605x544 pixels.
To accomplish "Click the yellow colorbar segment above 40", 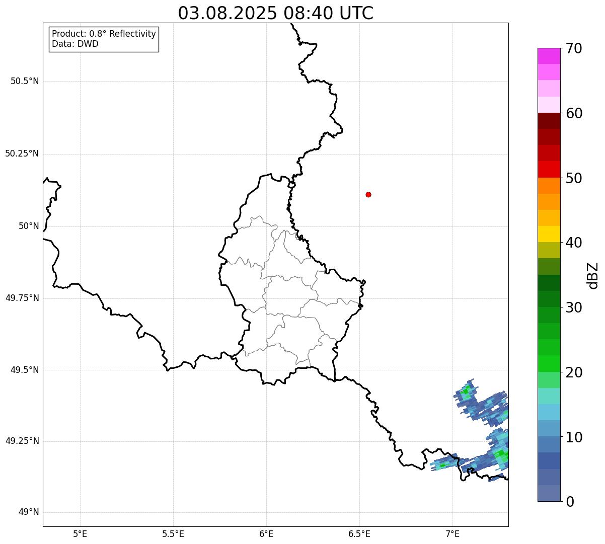I will tap(549, 234).
